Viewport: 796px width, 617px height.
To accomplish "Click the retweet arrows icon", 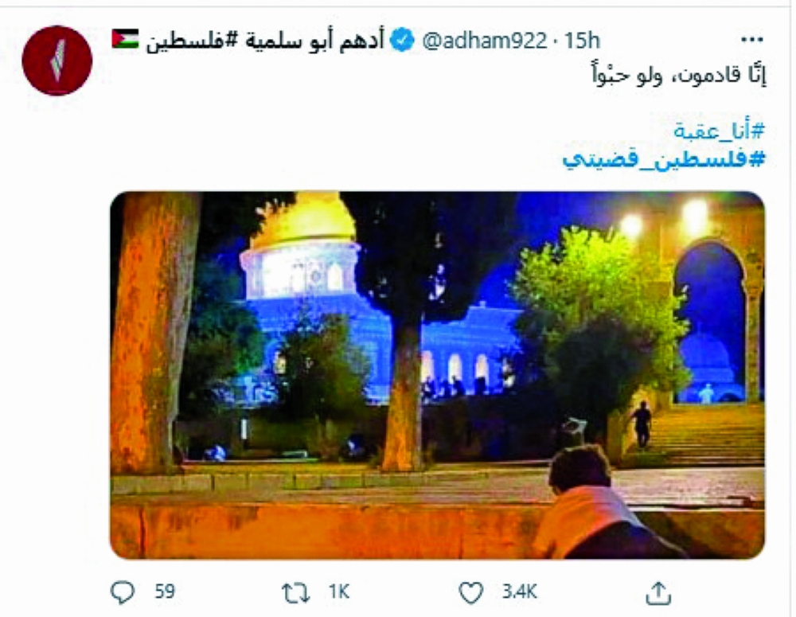I will [x=295, y=592].
